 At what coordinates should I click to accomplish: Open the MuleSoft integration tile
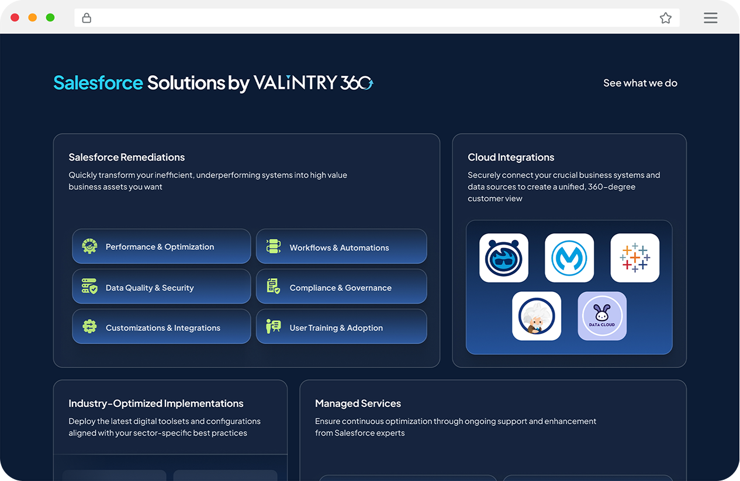pos(569,258)
